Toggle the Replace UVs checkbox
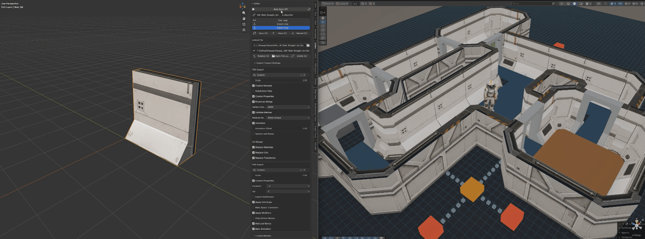This screenshot has width=645, height=239. [253, 153]
